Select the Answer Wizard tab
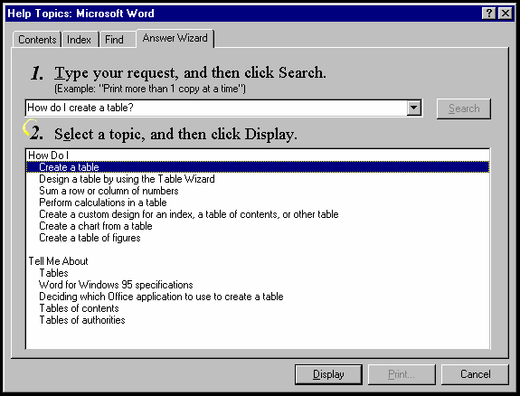Screen dimensions: 520x396 click(x=175, y=38)
